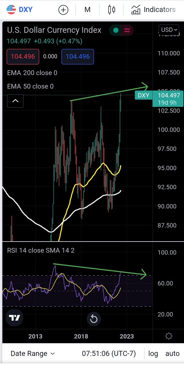Screen dimensions: 184x365
Task: Open the Indicators menu
Action: [153, 10]
